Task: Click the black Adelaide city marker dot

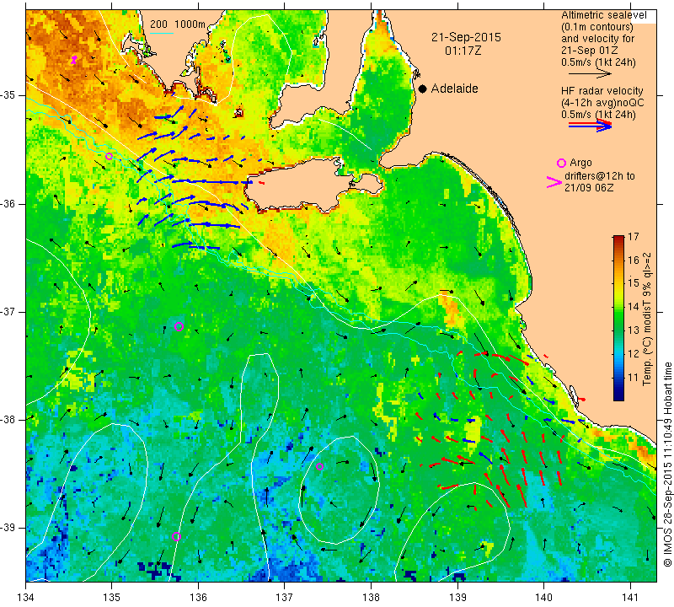Action: pyautogui.click(x=423, y=89)
